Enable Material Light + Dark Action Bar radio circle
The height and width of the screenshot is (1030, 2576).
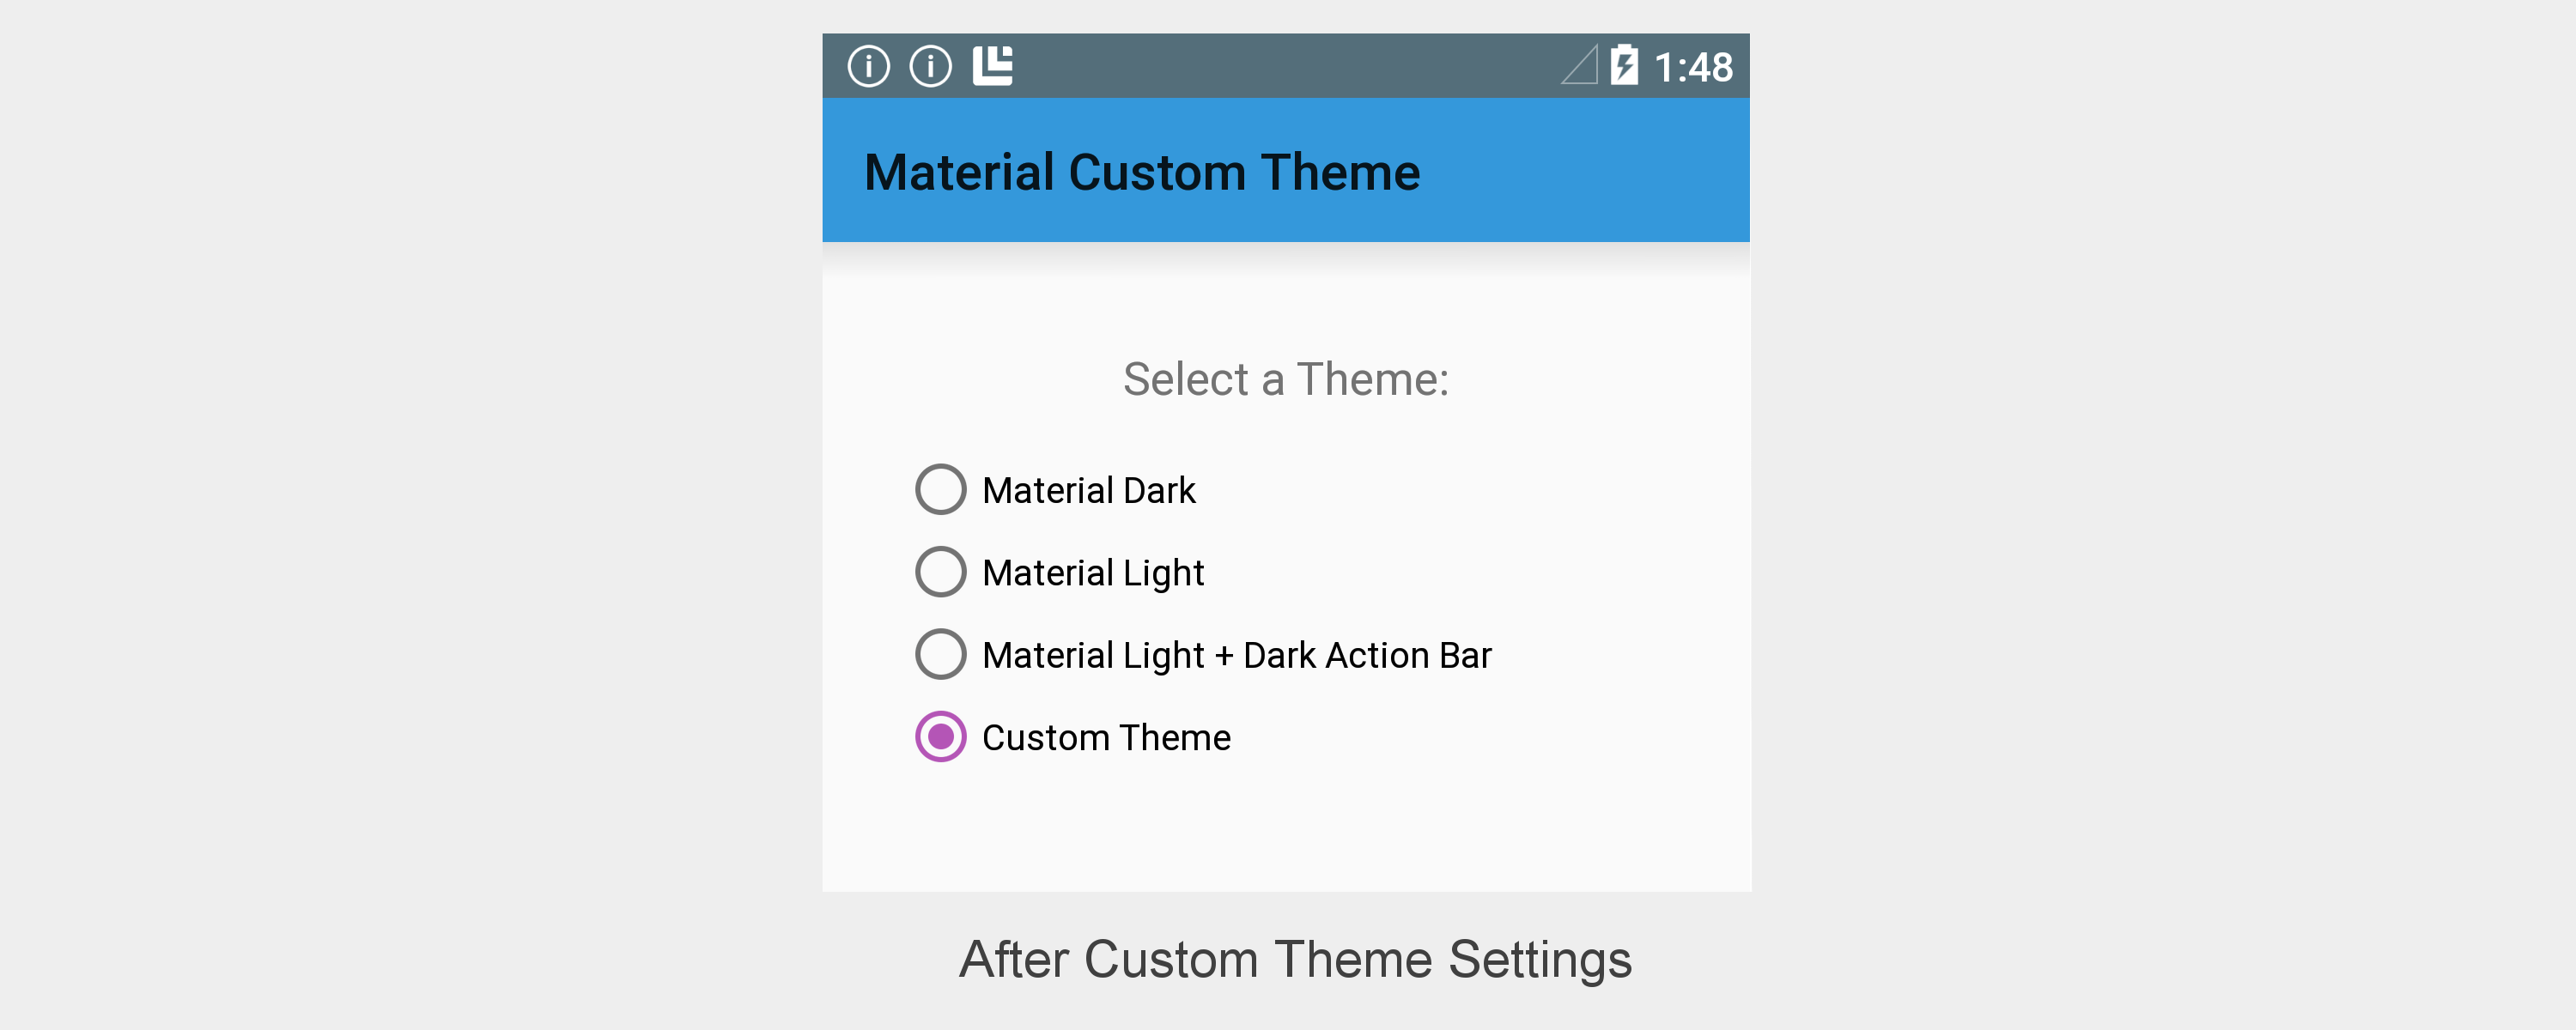click(x=940, y=654)
